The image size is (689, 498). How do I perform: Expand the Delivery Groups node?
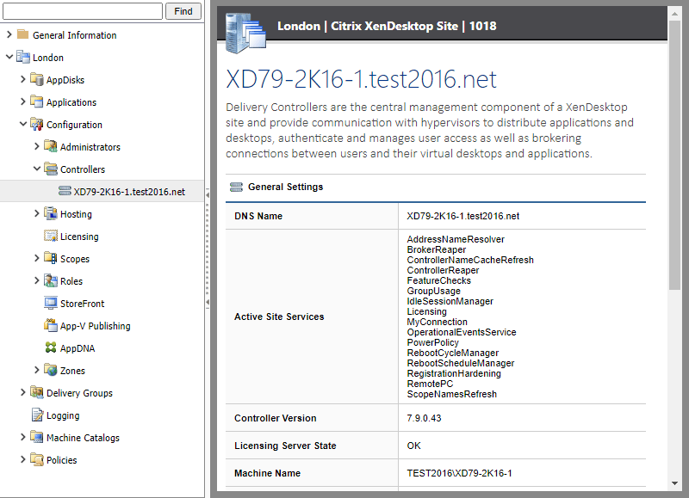(23, 392)
